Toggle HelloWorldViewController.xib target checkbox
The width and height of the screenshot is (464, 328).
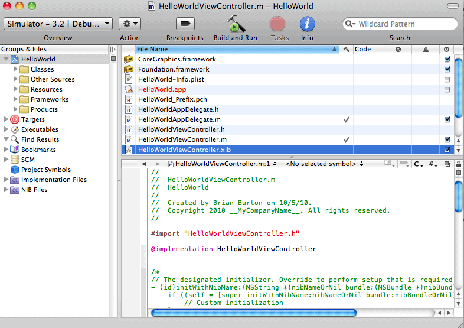(x=447, y=150)
